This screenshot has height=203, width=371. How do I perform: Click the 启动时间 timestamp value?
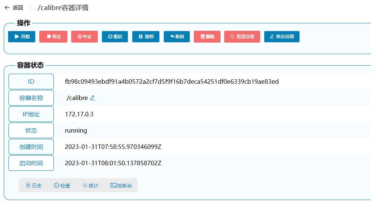pyautogui.click(x=113, y=163)
